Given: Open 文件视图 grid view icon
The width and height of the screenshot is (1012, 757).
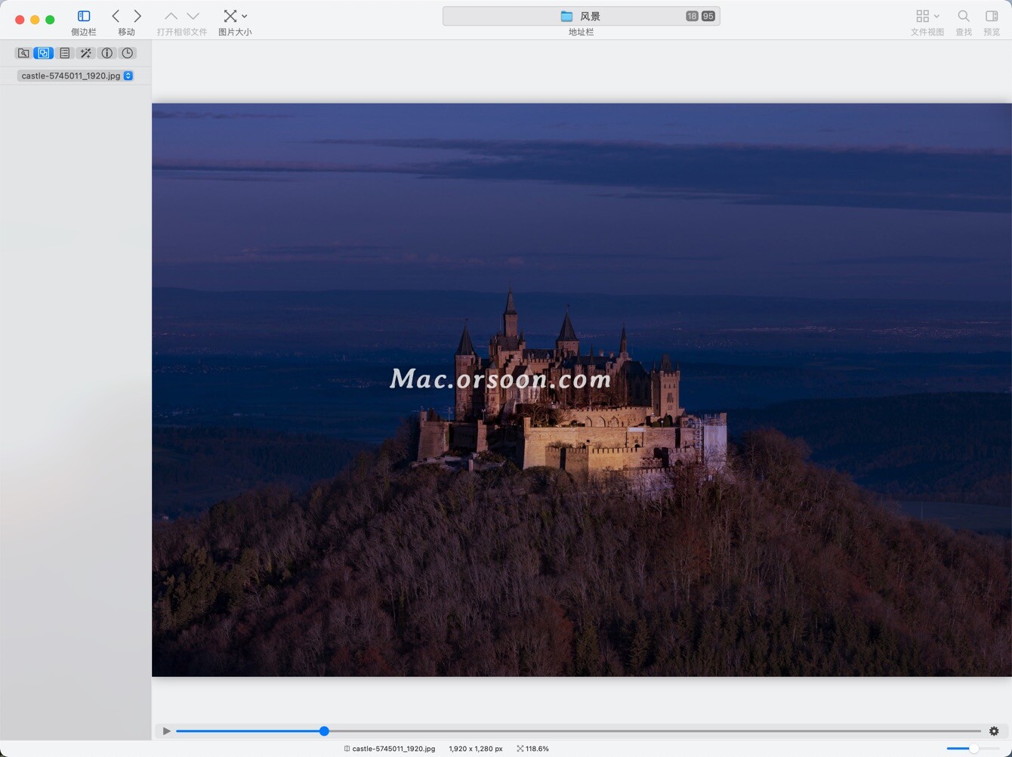Looking at the screenshot, I should click(x=923, y=16).
